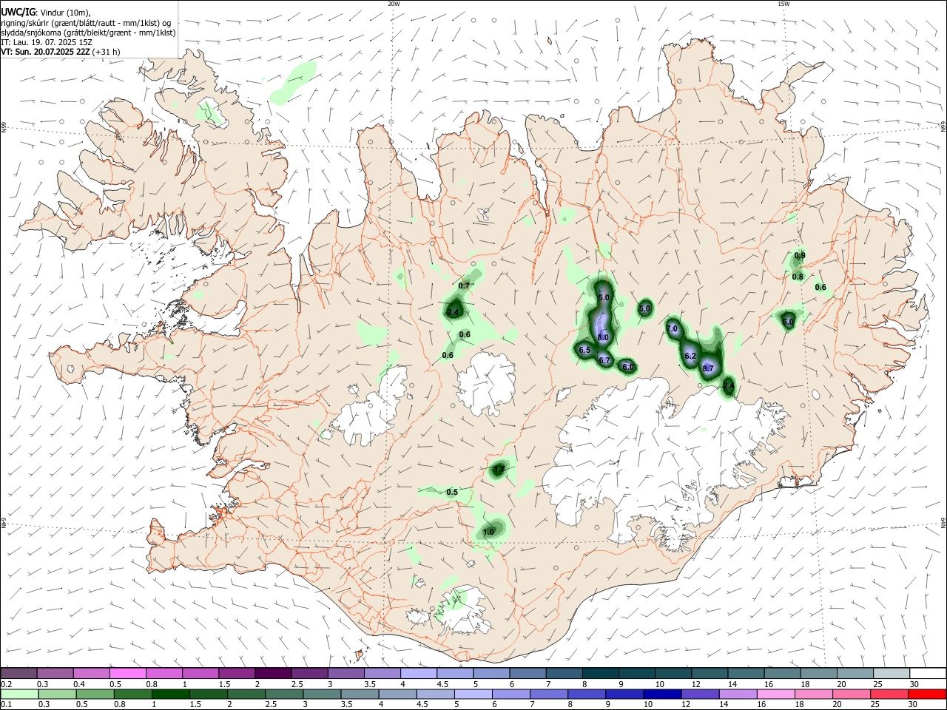947x710 pixels.
Task: Click the 6.2 precipitation label
Action: 691,356
